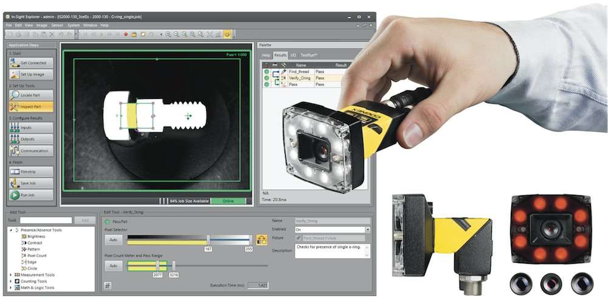Image resolution: width=608 pixels, height=299 pixels.
Task: Click green status circle for Verify_Oring row
Action: click(266, 78)
